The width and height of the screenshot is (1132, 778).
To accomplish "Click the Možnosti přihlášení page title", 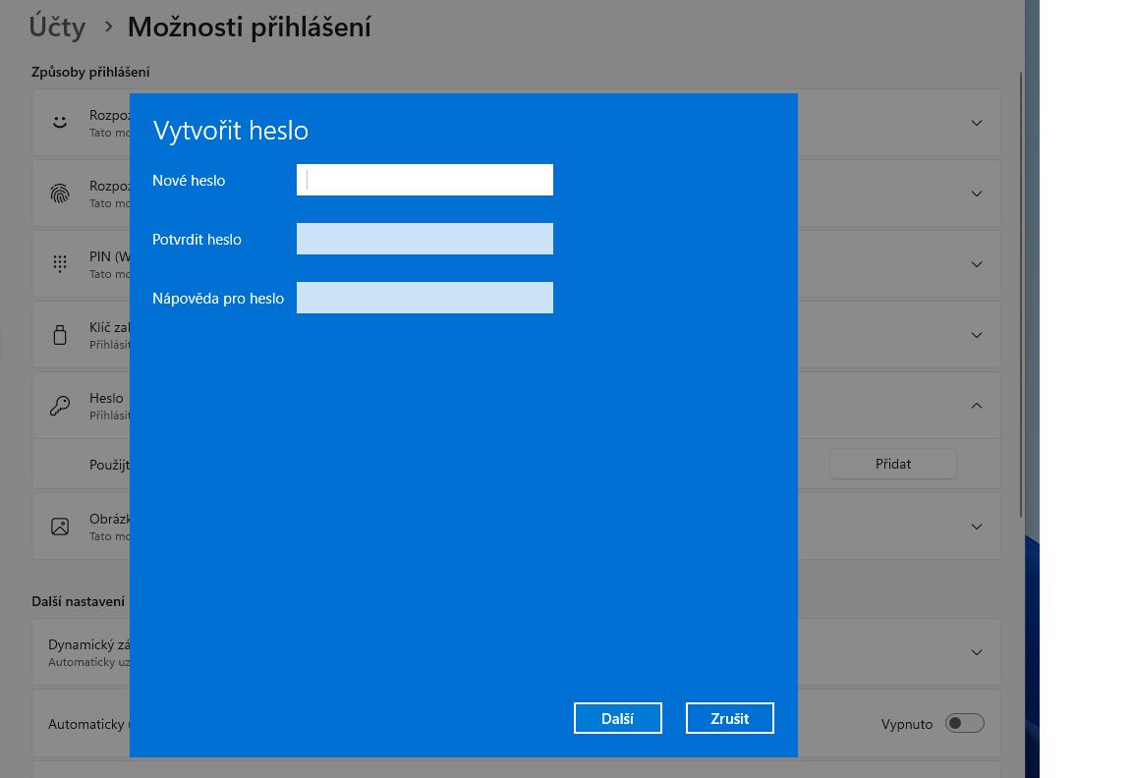I will [x=249, y=28].
